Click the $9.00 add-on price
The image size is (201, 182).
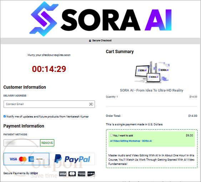point(189,135)
